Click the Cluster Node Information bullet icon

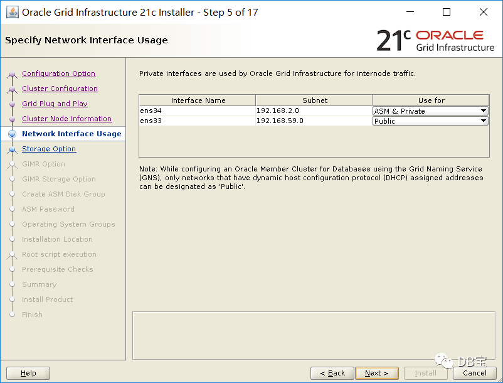13,119
